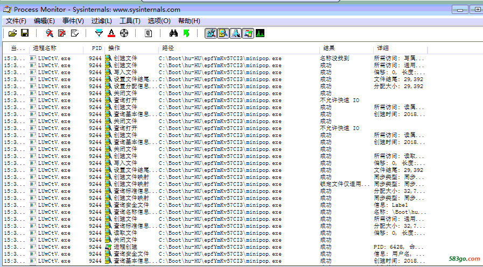
Task: Toggle event capture with the magnifier icon
Action: coord(50,33)
